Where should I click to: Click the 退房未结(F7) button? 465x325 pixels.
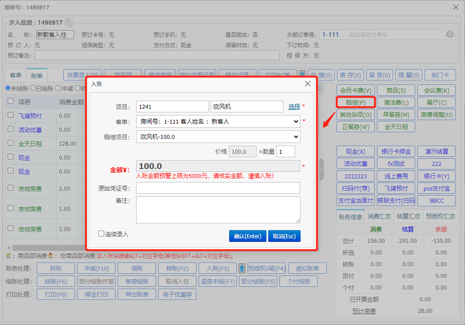pyautogui.click(x=217, y=281)
